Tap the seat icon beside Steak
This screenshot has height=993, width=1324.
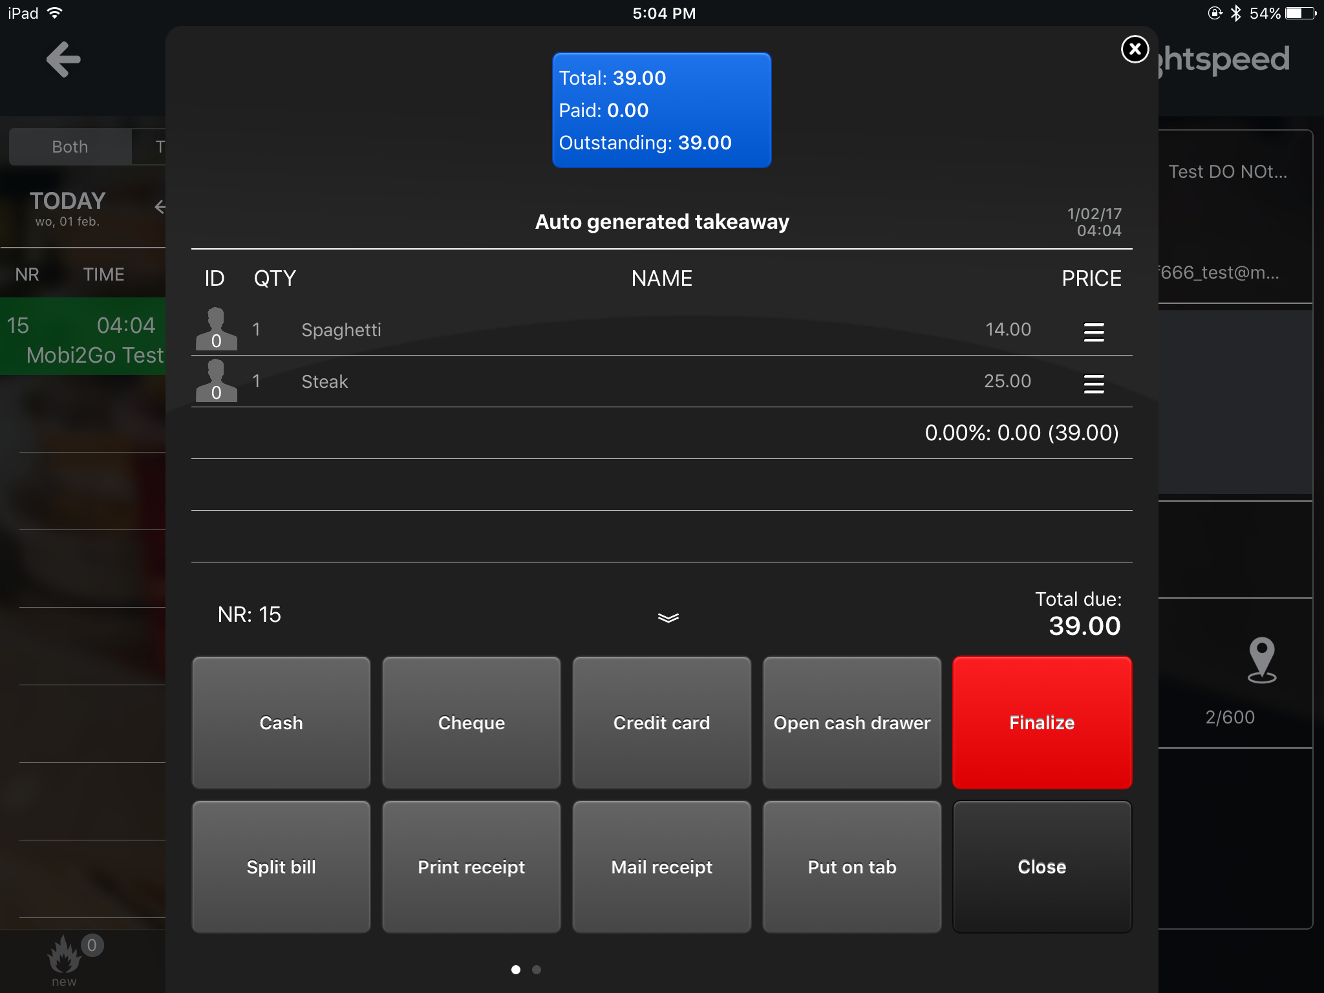(216, 381)
